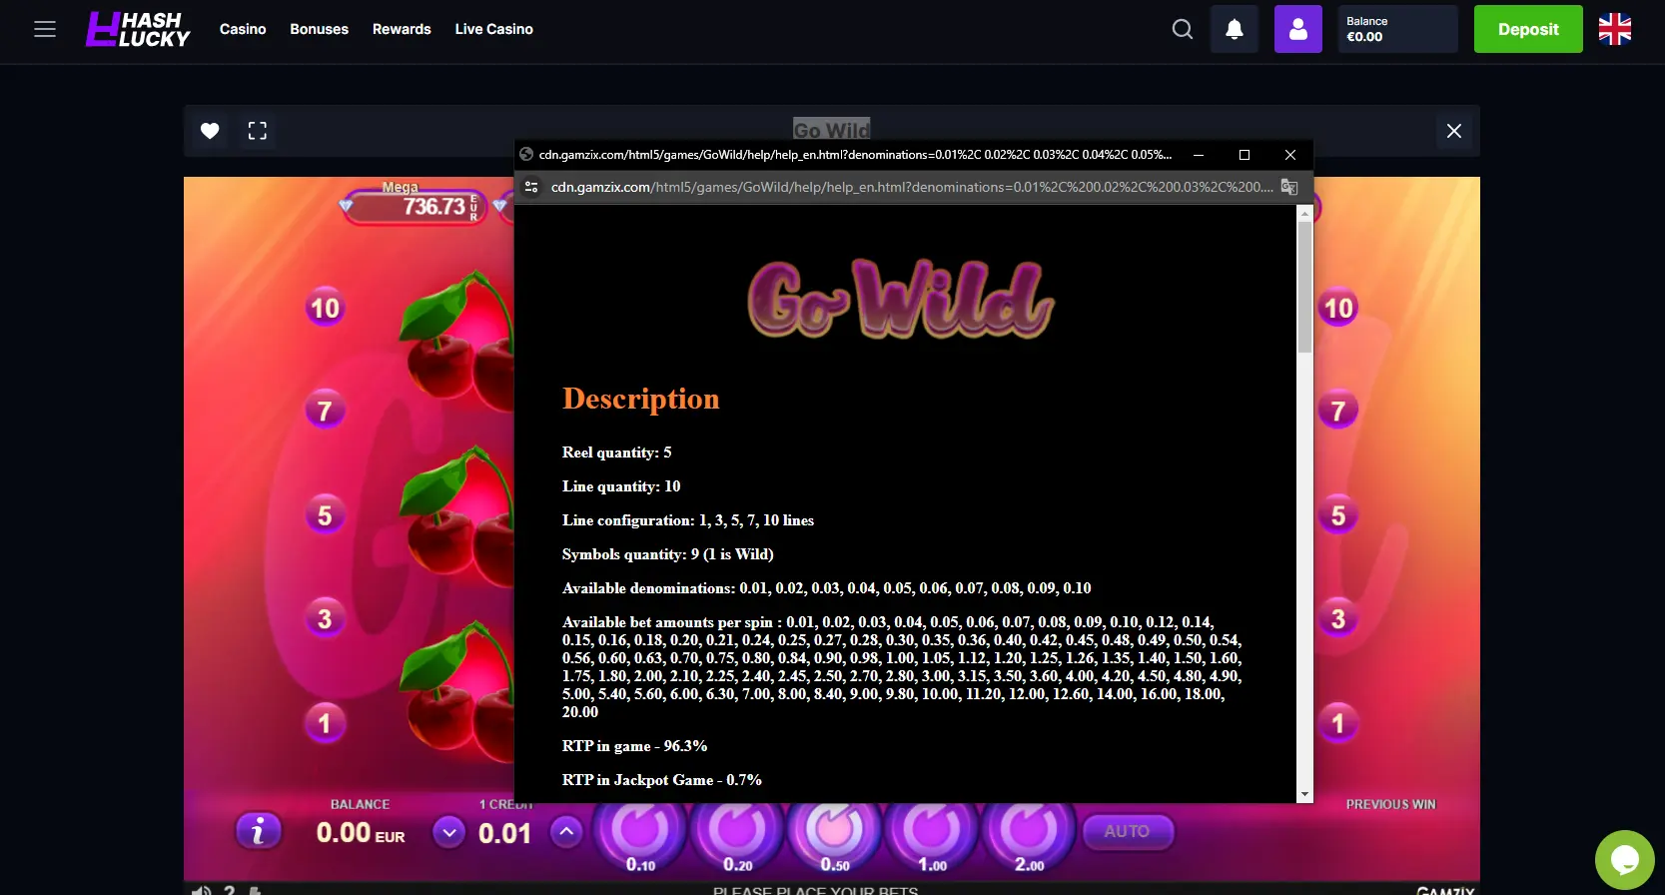Select 1 line on right side

pos(1338,723)
